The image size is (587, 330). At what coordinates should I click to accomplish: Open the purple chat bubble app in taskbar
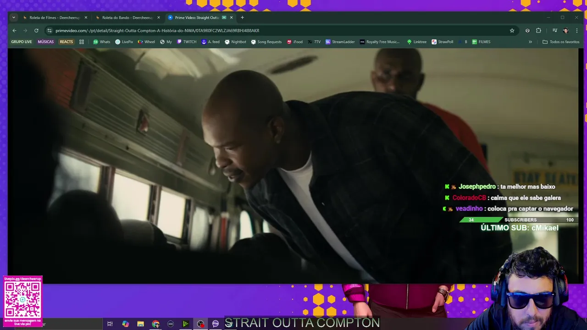coord(216,324)
